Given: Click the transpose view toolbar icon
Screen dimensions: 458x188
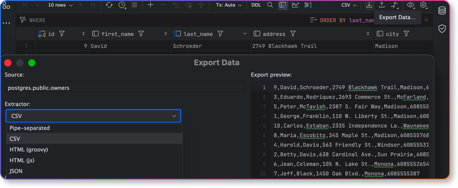Looking at the screenshot, I should coord(308,5).
